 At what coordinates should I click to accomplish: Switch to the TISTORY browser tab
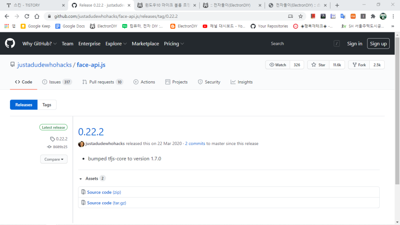34,5
